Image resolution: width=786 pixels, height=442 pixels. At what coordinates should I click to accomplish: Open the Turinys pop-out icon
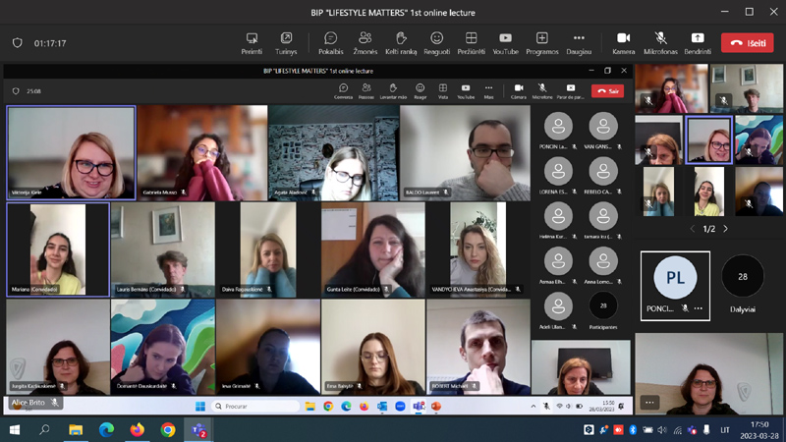tap(286, 38)
